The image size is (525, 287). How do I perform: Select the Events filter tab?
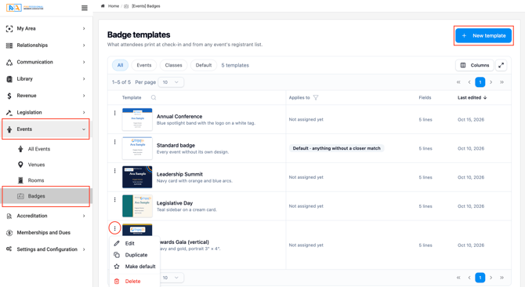pyautogui.click(x=144, y=65)
